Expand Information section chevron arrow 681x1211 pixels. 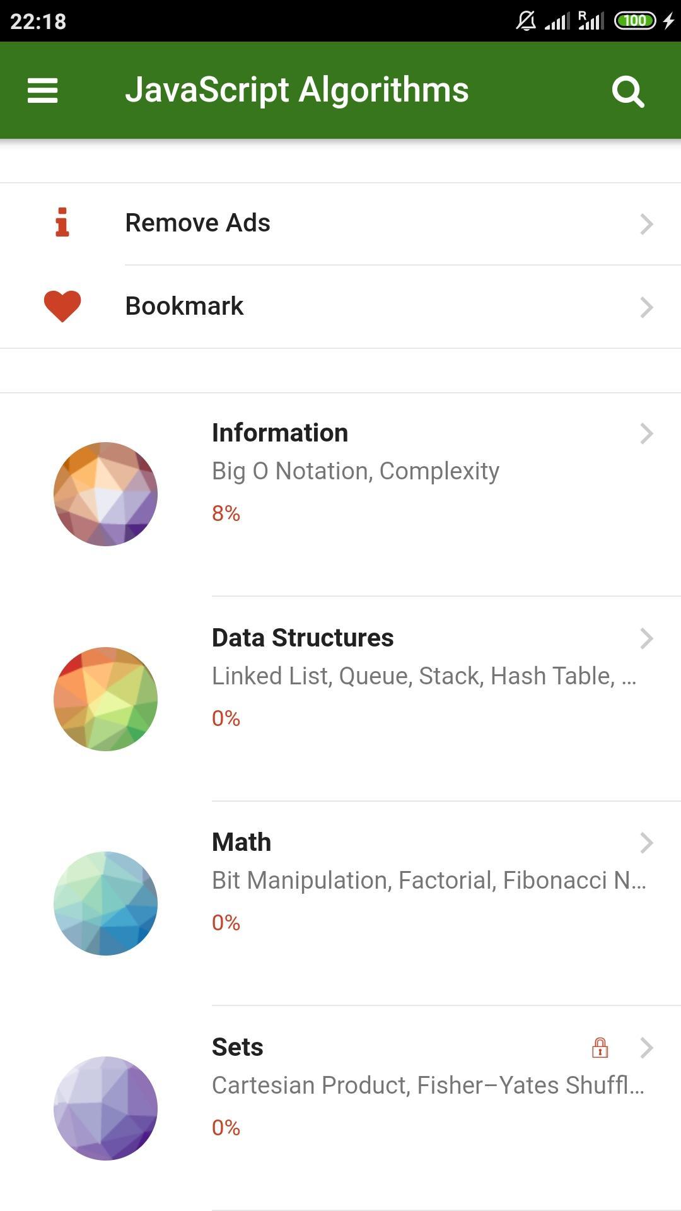tap(646, 433)
